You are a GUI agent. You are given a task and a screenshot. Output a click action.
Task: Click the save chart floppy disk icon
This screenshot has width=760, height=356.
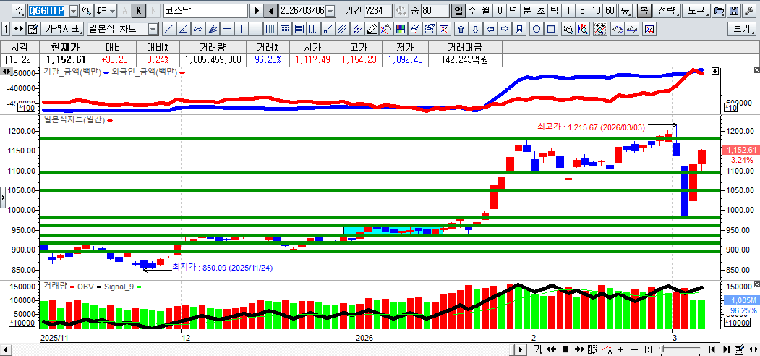733,11
